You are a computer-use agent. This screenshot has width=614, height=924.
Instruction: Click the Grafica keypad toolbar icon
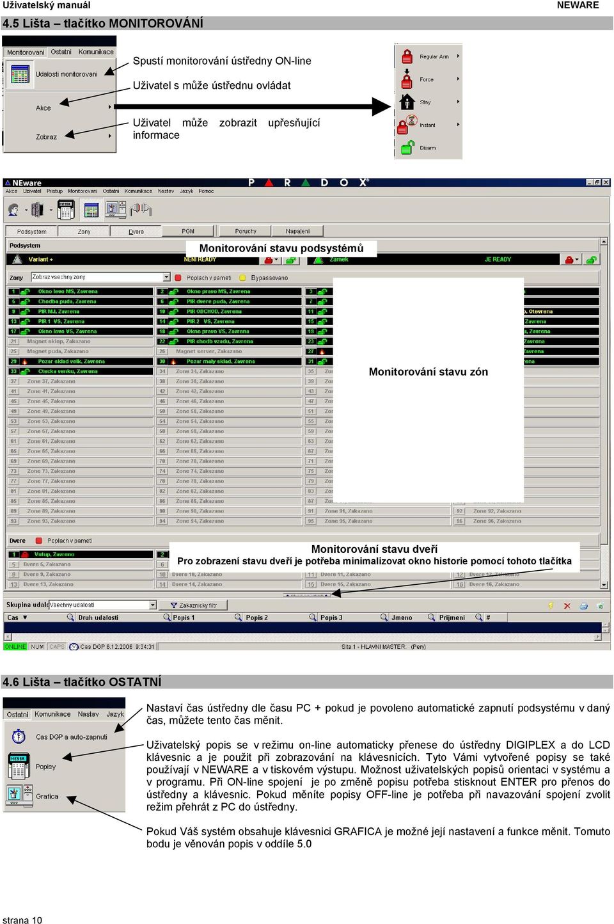tap(116, 209)
